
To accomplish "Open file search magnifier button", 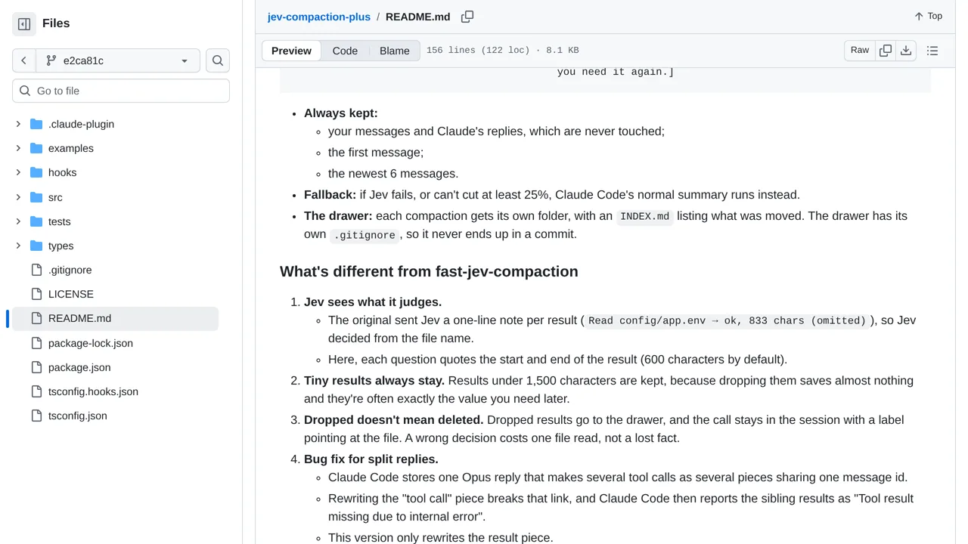I will point(218,60).
